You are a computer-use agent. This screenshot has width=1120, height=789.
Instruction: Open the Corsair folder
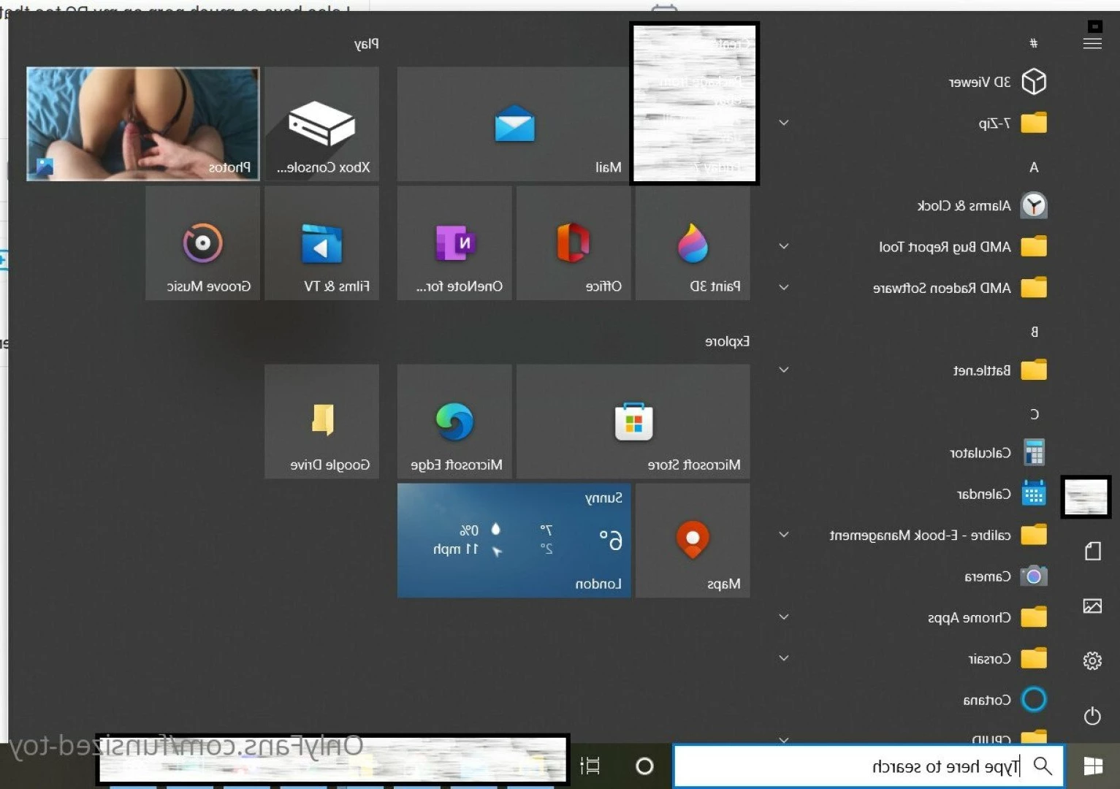[x=1007, y=658]
